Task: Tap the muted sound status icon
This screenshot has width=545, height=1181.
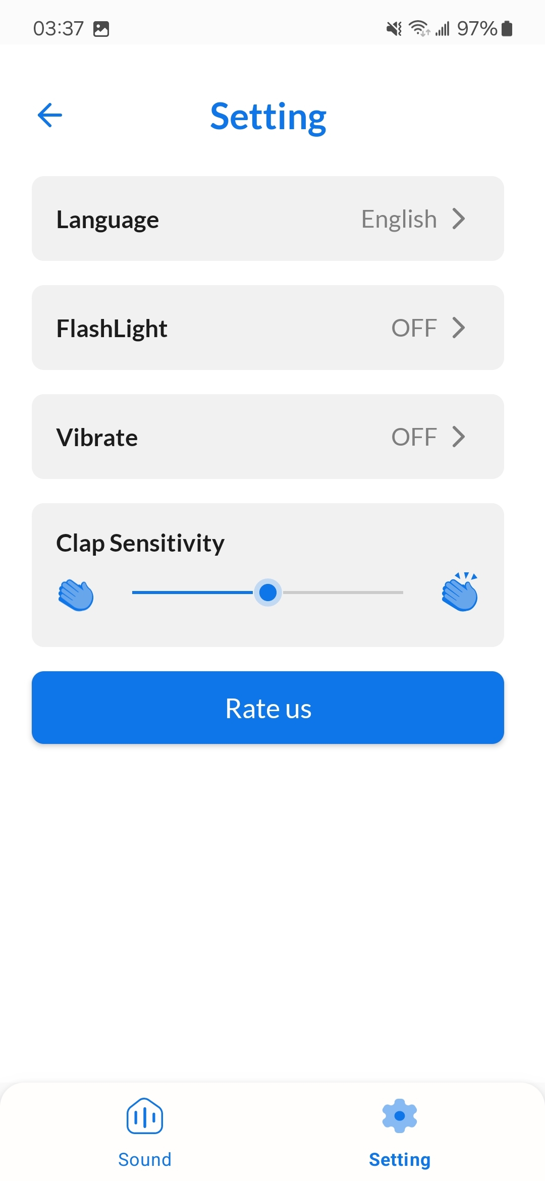Action: [394, 29]
